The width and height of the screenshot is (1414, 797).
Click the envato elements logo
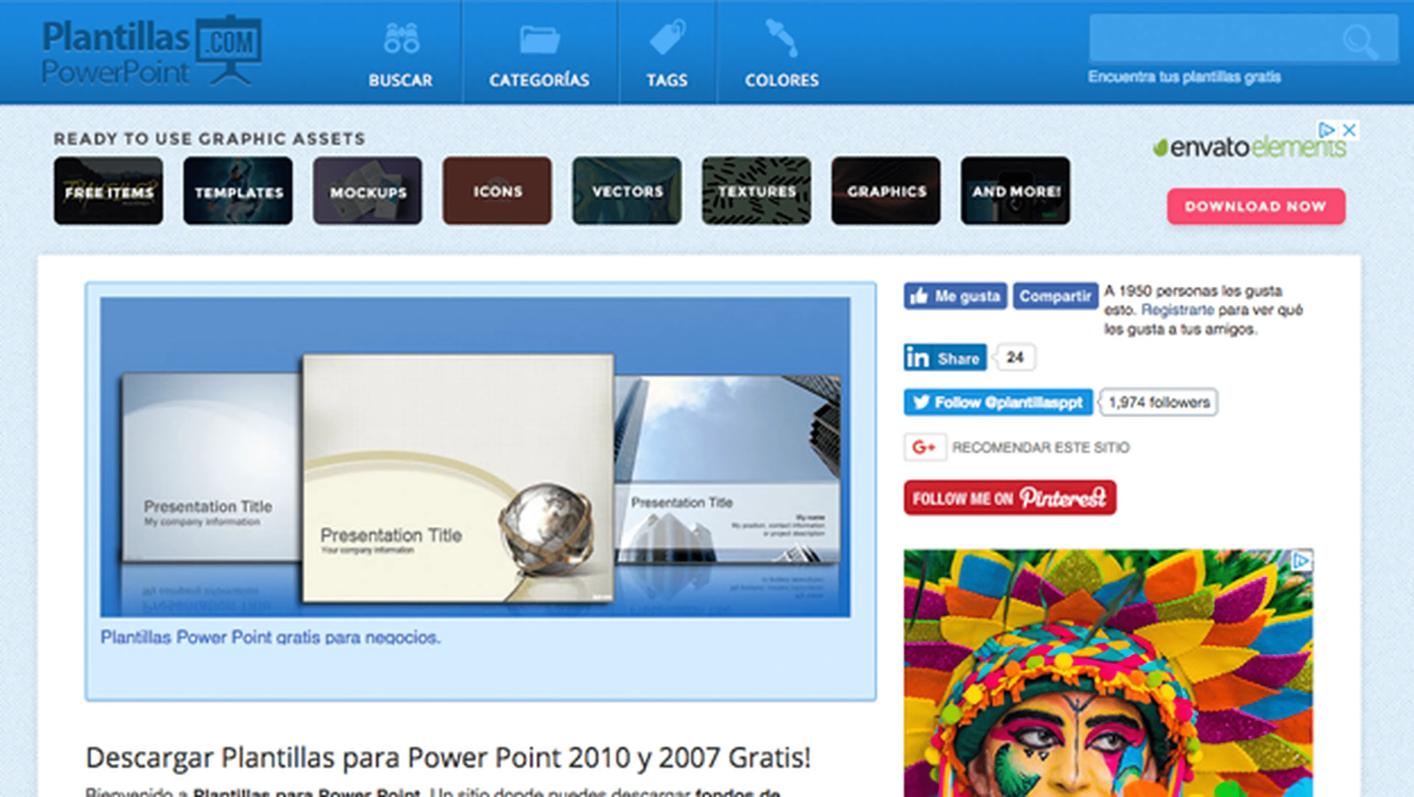coord(1249,147)
